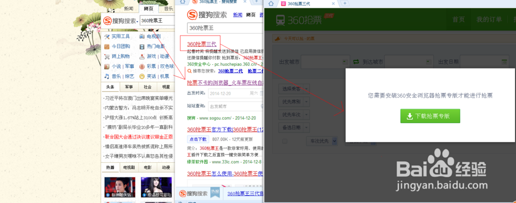Screen dimensions: 516x203
Task: Click the 电视剧 TV icon
Action: [x=142, y=37]
